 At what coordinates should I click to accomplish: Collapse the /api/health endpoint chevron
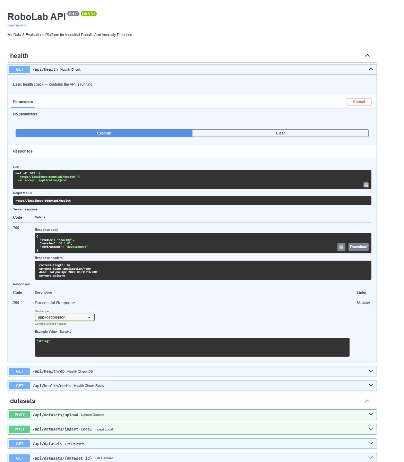tap(371, 69)
